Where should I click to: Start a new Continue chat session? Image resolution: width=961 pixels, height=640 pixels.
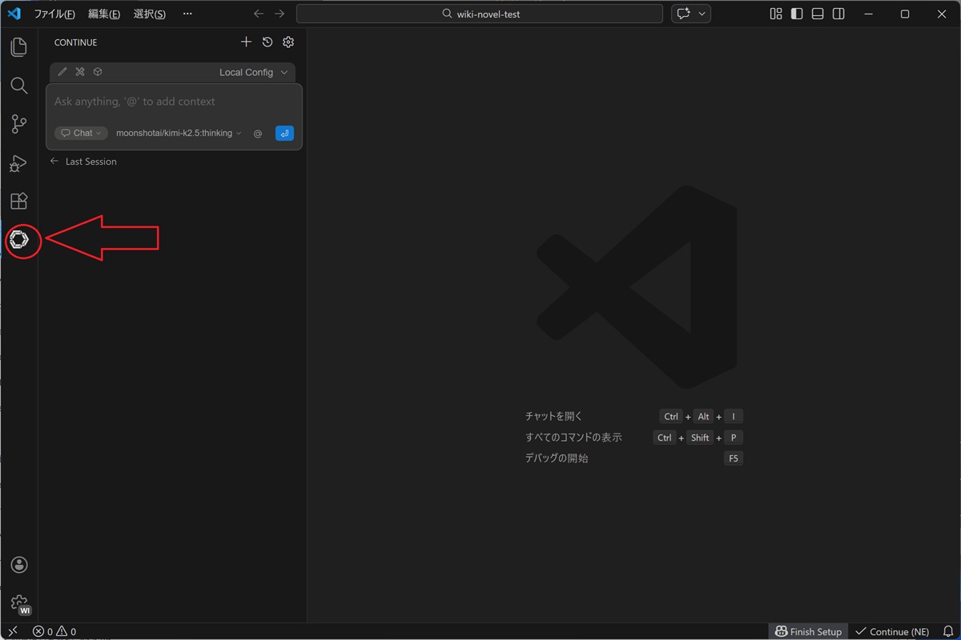[x=246, y=42]
